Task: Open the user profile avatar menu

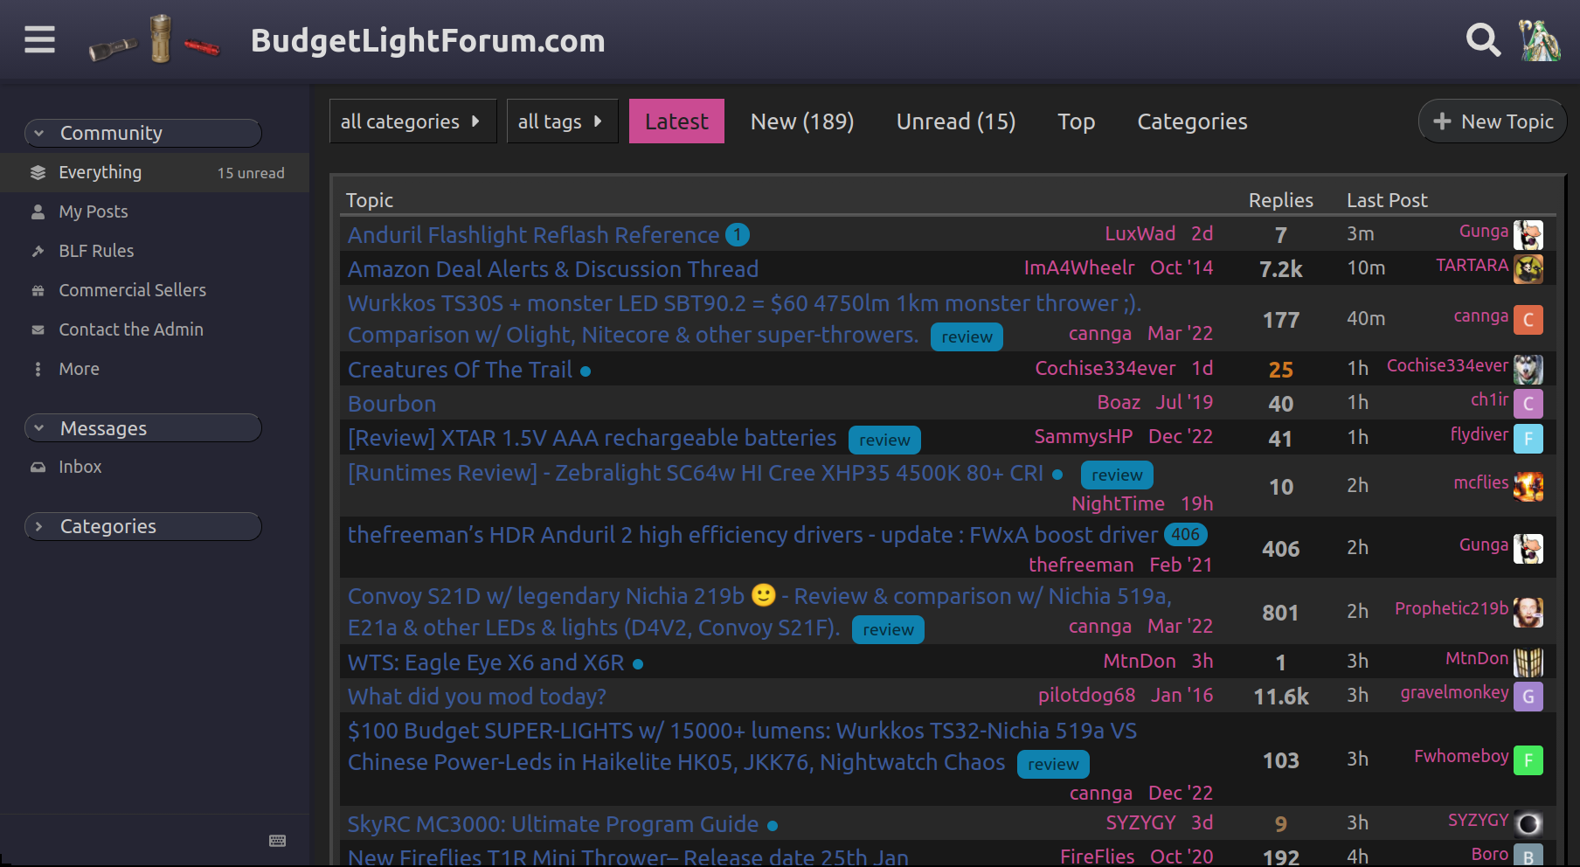Action: pyautogui.click(x=1540, y=39)
